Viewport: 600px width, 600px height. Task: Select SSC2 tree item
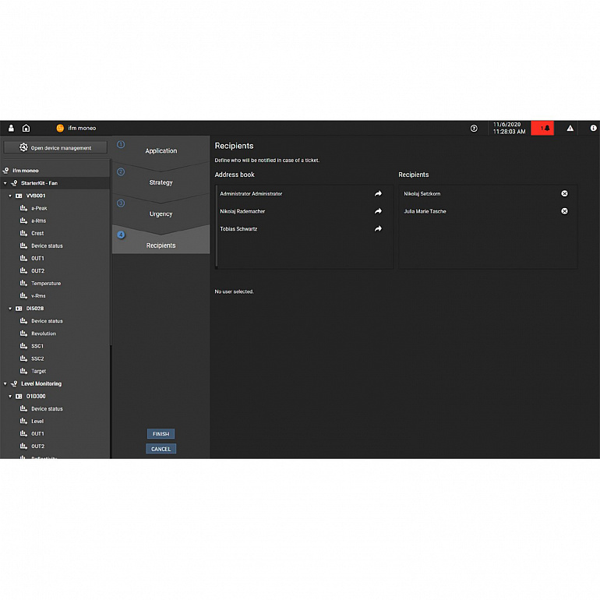point(37,358)
